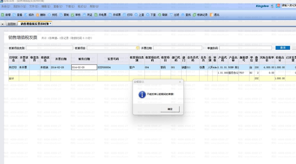Open 核销记录 from the toolbar
This screenshot has height=164, width=296.
click(x=200, y=15)
